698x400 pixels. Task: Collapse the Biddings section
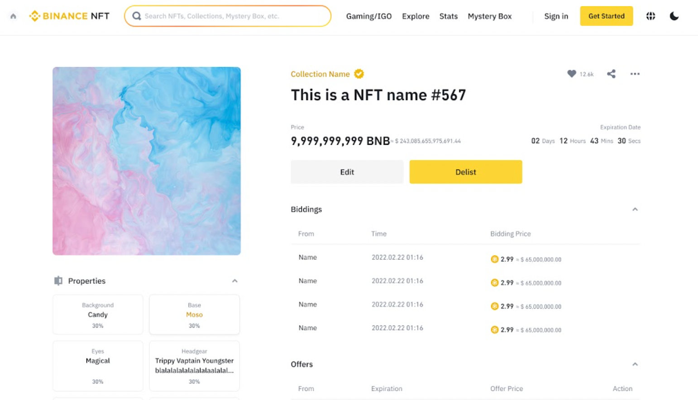coord(635,210)
